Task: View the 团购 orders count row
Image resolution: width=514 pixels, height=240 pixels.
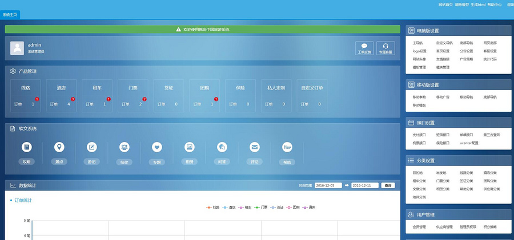Action: (x=204, y=104)
